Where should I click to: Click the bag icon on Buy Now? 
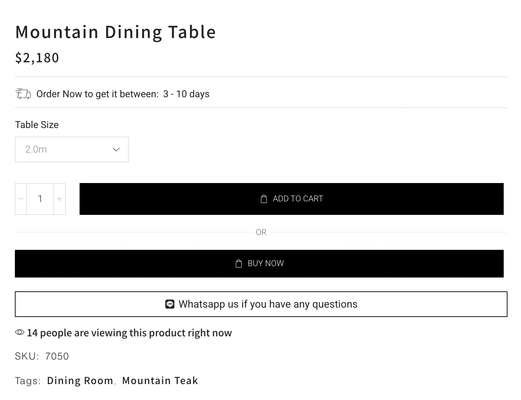(x=239, y=264)
